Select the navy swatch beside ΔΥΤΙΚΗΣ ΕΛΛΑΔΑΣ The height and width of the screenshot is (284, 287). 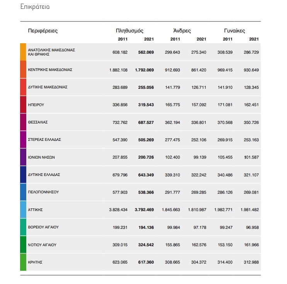[x=23, y=174]
